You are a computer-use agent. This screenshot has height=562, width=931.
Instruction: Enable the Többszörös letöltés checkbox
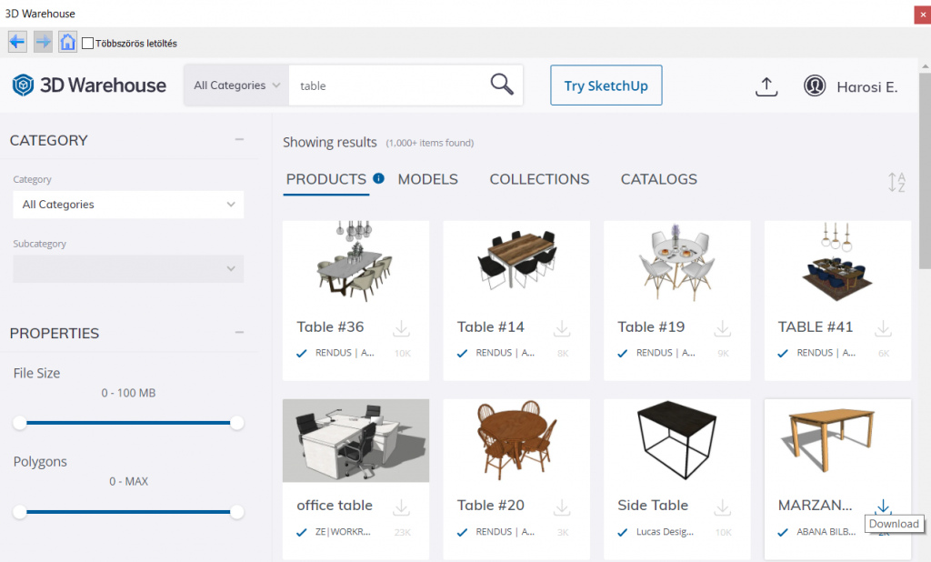[88, 43]
